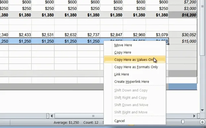Click the zoom slider handle
The height and width of the screenshot is (128, 206).
(183, 122)
